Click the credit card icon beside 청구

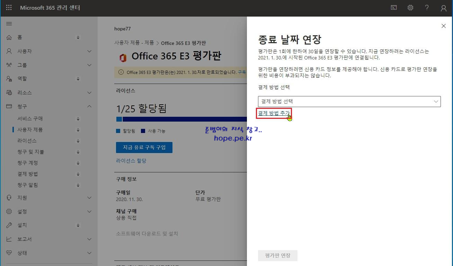9,106
